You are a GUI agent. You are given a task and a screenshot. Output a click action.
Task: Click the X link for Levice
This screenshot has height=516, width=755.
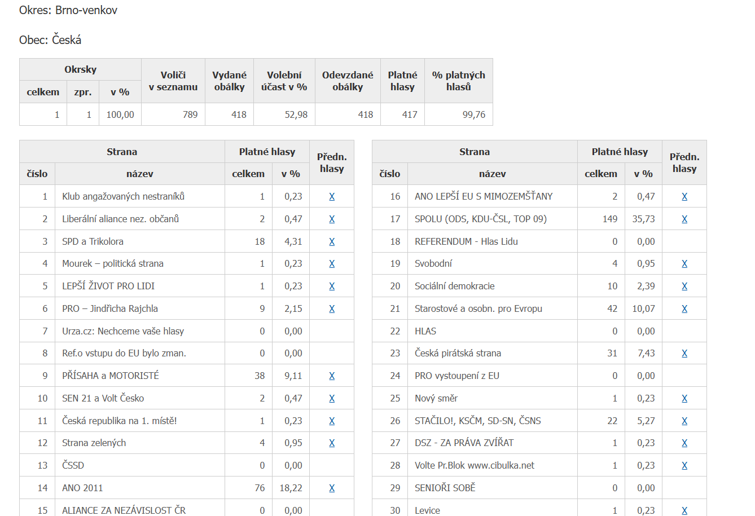(684, 510)
